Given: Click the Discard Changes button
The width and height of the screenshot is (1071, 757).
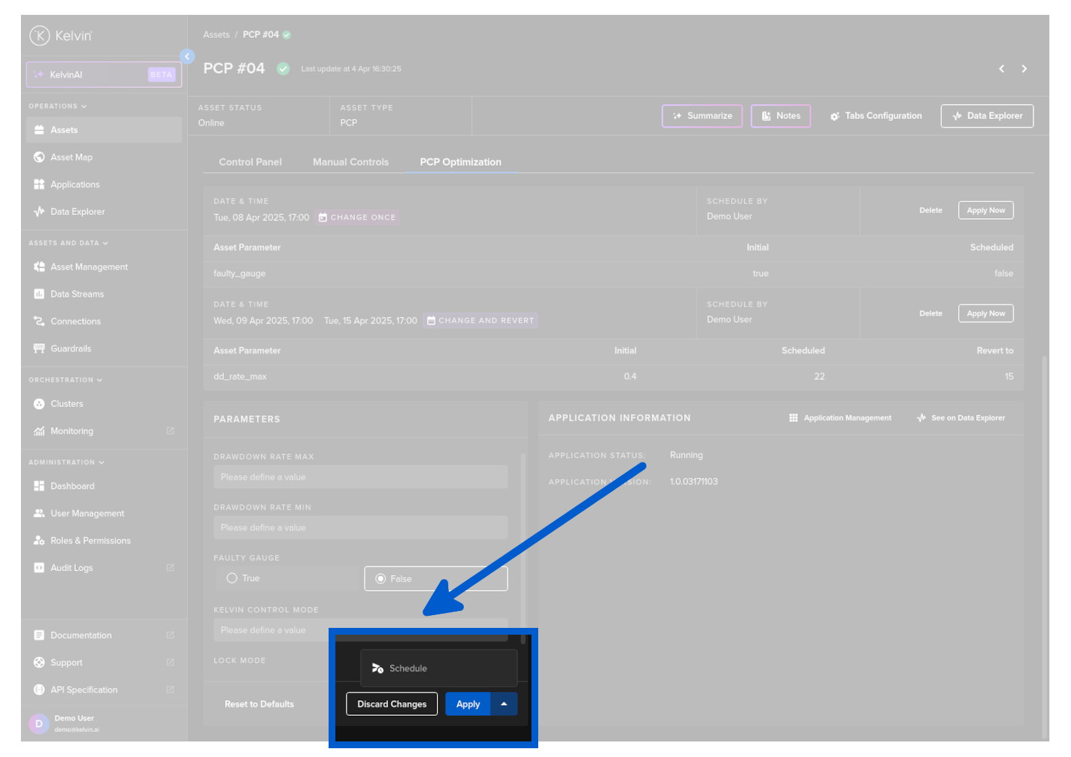Looking at the screenshot, I should pos(392,704).
